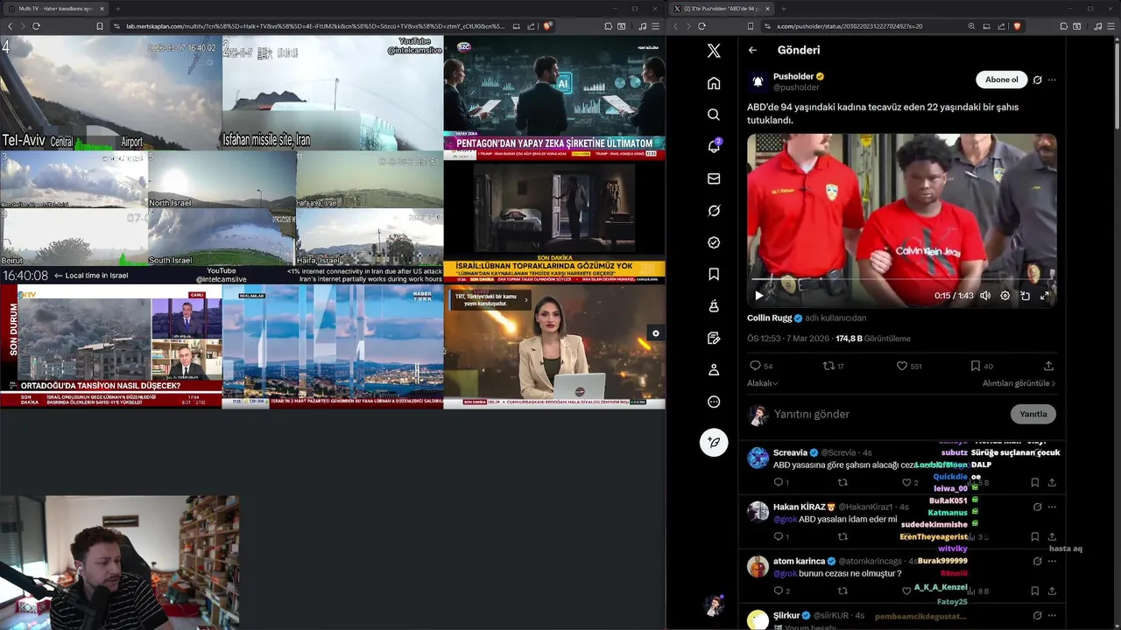Open X notifications bell
This screenshot has height=630, width=1121.
(x=714, y=146)
